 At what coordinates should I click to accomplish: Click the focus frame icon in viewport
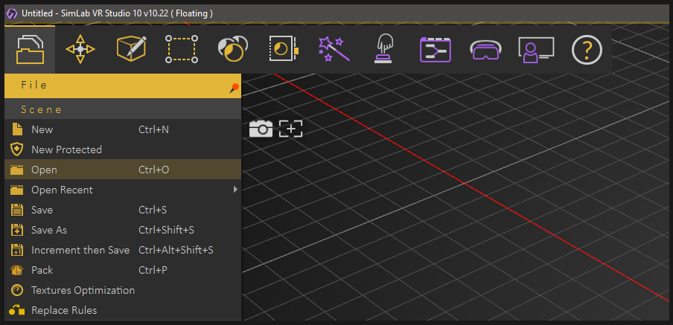pos(290,129)
